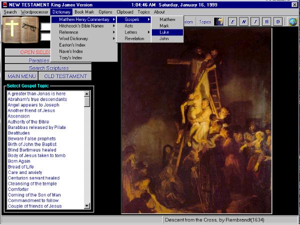This screenshot has height=225, width=300.
Task: Select Luke in Gospels submenu
Action: [167, 32]
